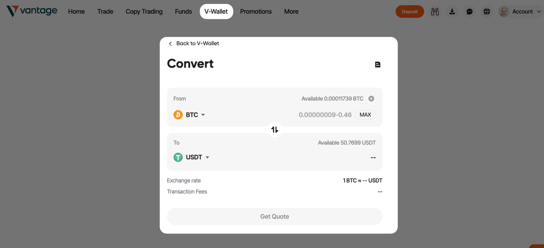Click 'Available 0.00011739 BTC' text
The height and width of the screenshot is (248, 544).
coord(332,99)
